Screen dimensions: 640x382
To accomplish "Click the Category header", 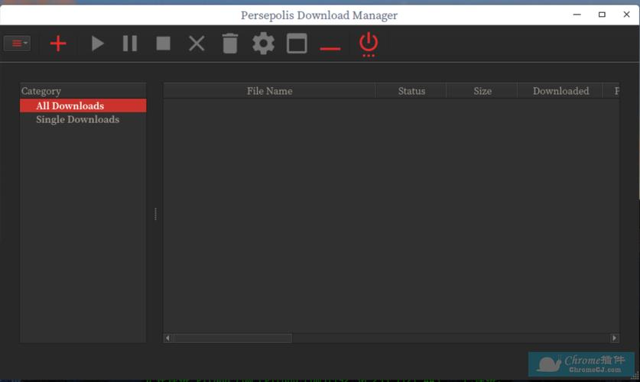I will (x=83, y=91).
